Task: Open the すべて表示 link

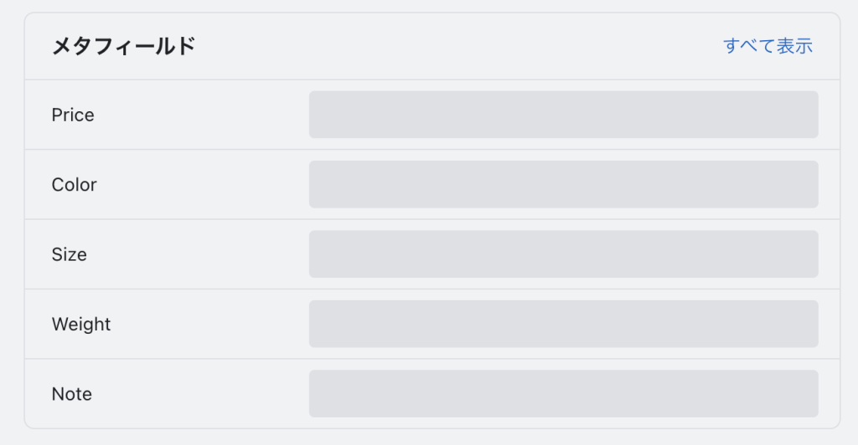Action: pyautogui.click(x=768, y=46)
